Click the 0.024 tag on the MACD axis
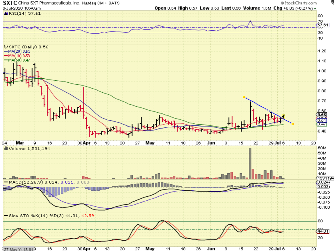 tap(323, 182)
